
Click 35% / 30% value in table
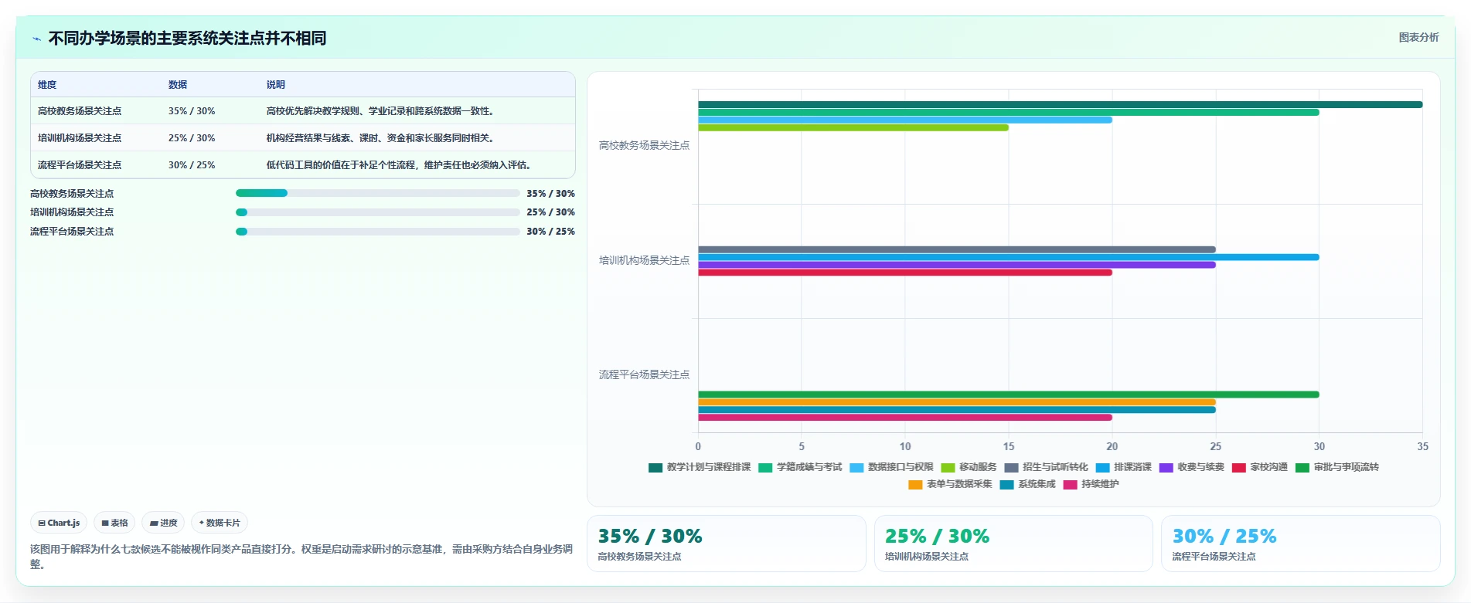(x=192, y=111)
